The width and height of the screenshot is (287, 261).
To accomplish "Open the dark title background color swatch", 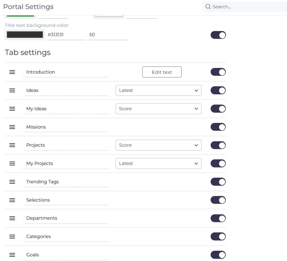I will click(x=25, y=35).
